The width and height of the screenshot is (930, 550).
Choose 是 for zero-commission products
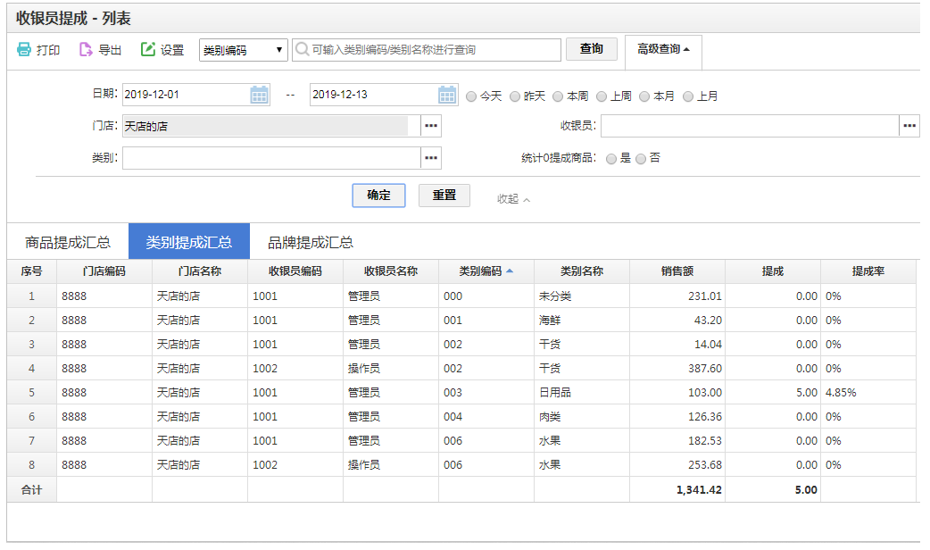pos(610,159)
